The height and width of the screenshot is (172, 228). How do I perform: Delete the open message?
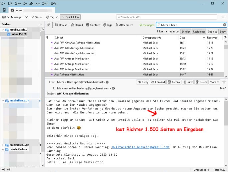[201, 82]
